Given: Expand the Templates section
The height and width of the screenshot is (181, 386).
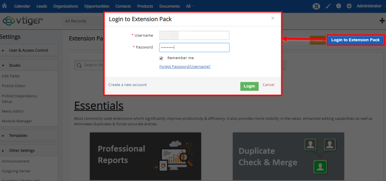Looking at the screenshot, I should pyautogui.click(x=29, y=135).
